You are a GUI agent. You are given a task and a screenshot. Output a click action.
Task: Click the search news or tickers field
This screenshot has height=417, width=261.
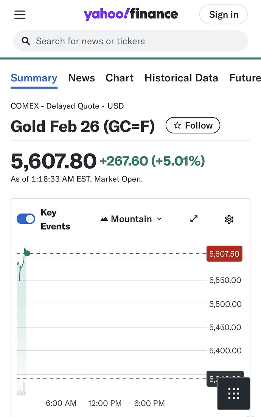[136, 41]
